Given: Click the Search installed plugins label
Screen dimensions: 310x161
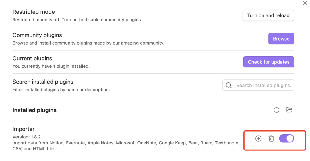Looking at the screenshot, I should pos(43,82).
